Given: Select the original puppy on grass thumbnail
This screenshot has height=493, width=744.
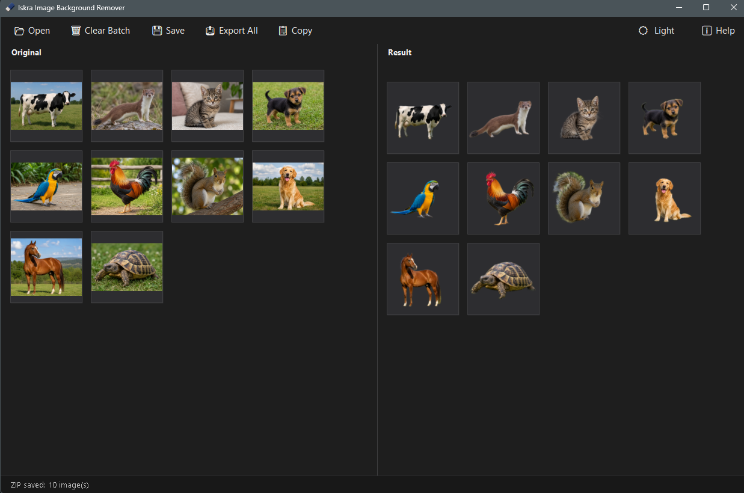Looking at the screenshot, I should 288,106.
